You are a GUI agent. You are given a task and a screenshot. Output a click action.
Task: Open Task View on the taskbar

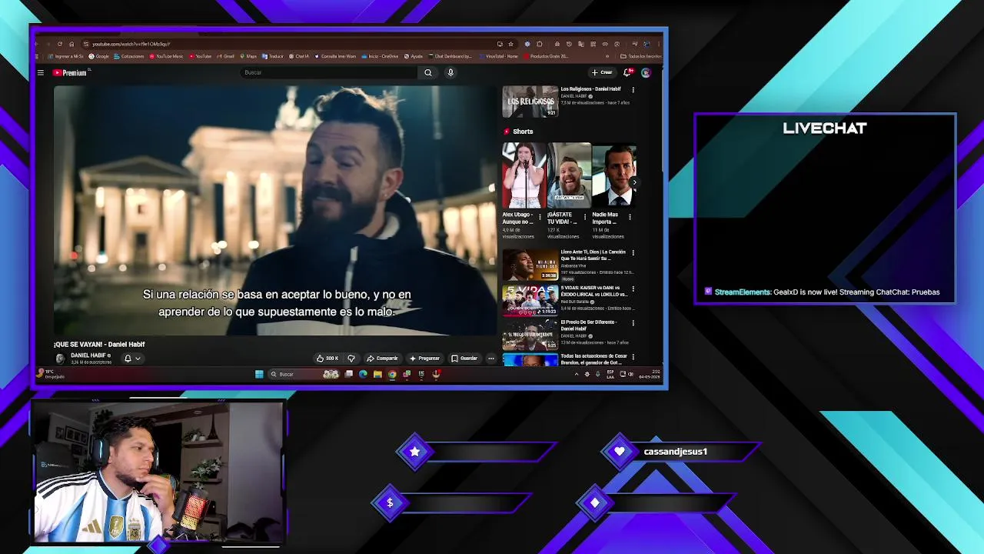349,375
